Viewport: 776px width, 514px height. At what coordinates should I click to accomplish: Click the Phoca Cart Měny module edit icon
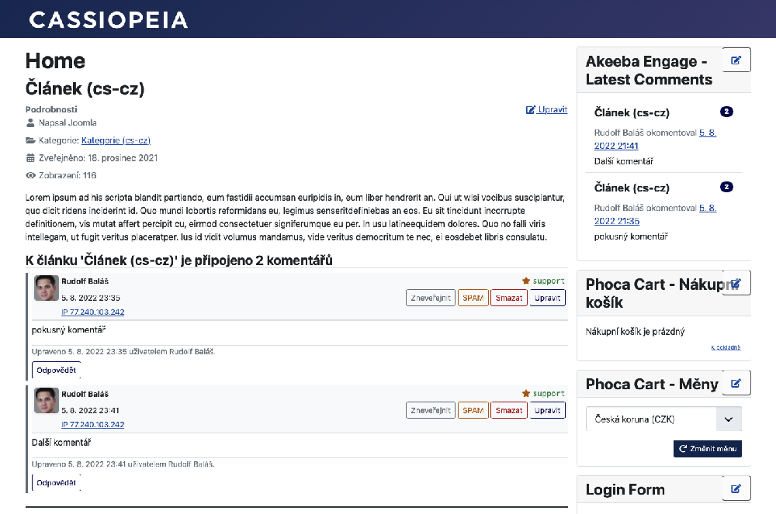(736, 383)
